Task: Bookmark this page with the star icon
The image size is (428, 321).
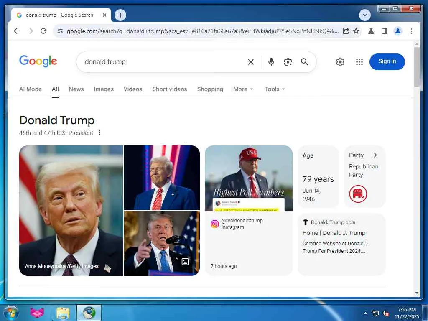Action: pyautogui.click(x=356, y=31)
